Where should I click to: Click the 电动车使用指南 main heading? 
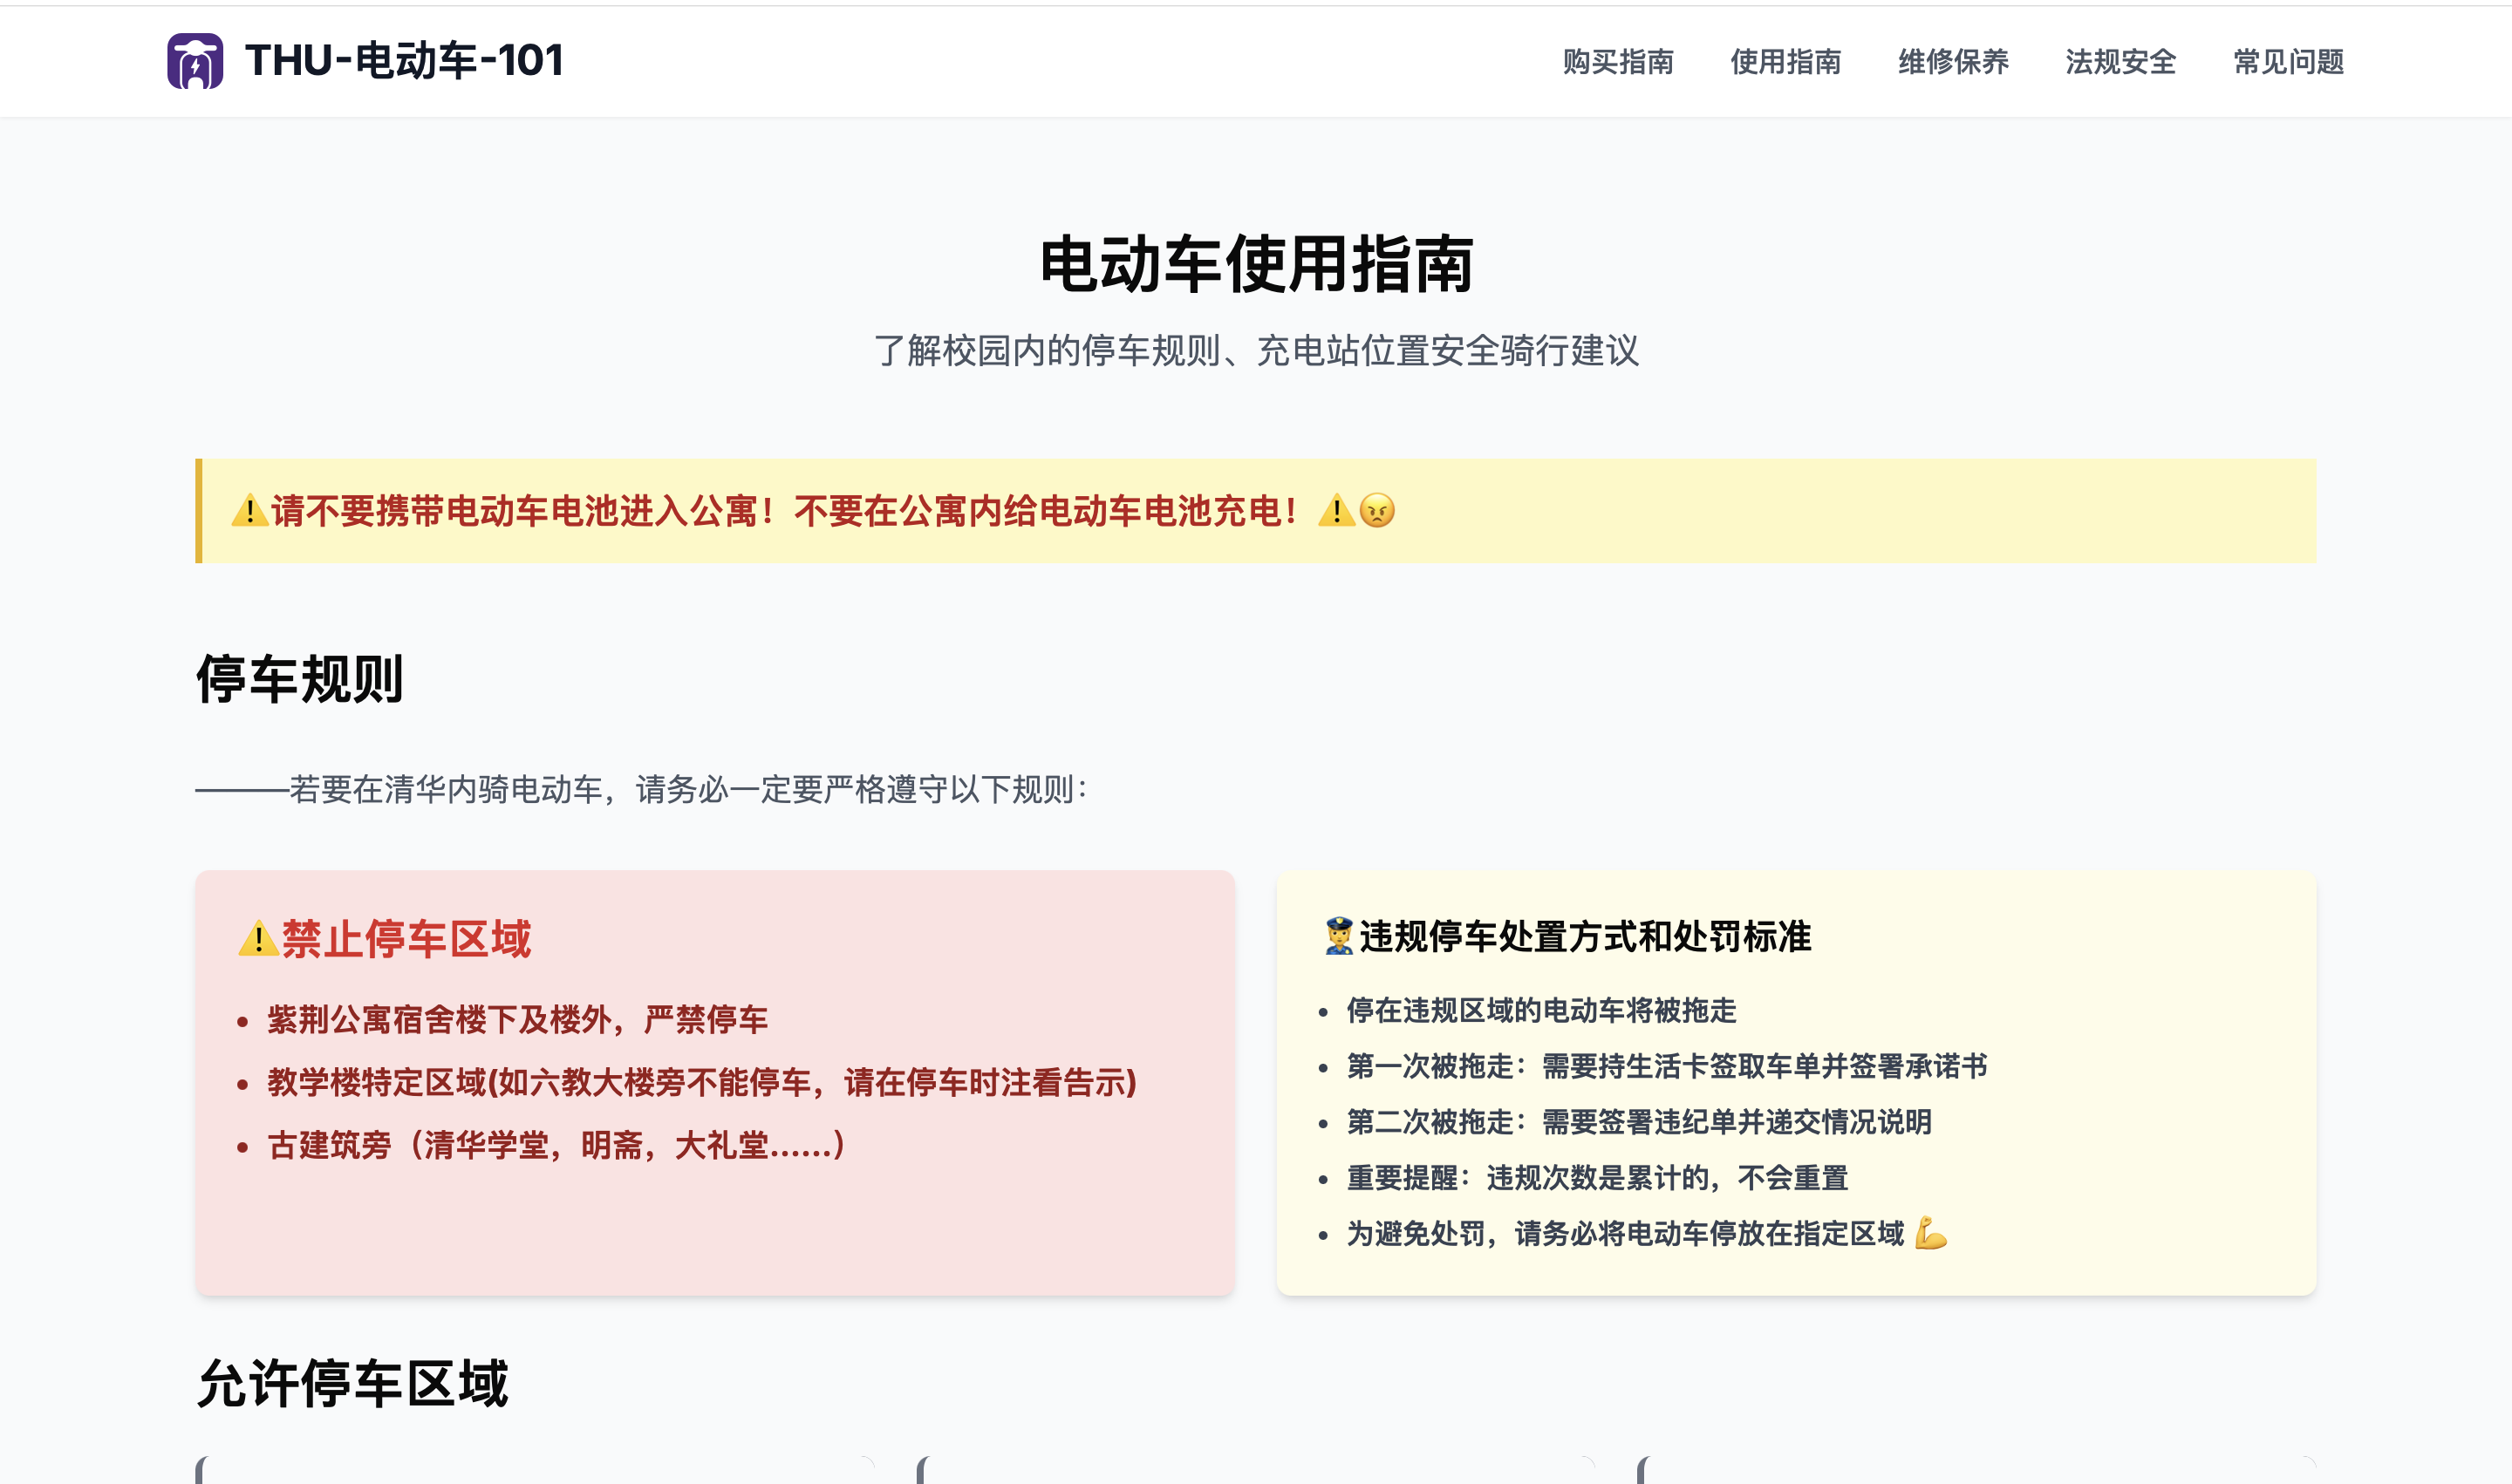1255,265
